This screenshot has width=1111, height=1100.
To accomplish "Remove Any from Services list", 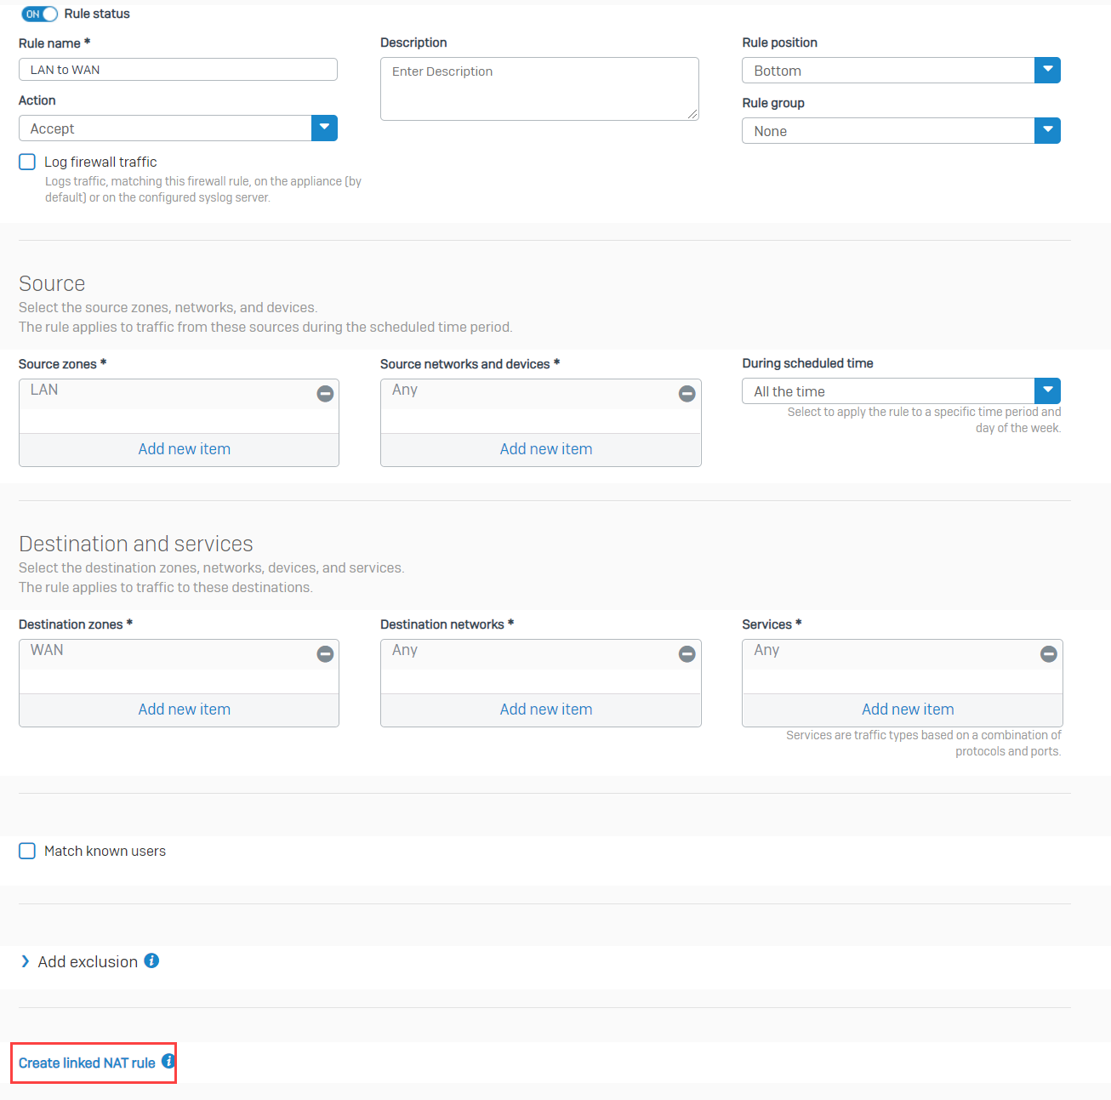I will coord(1048,654).
